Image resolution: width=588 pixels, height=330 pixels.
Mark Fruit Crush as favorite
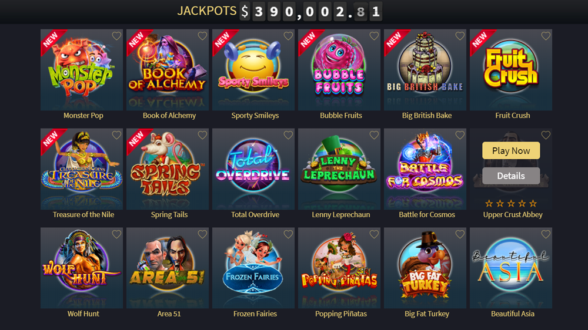click(546, 36)
